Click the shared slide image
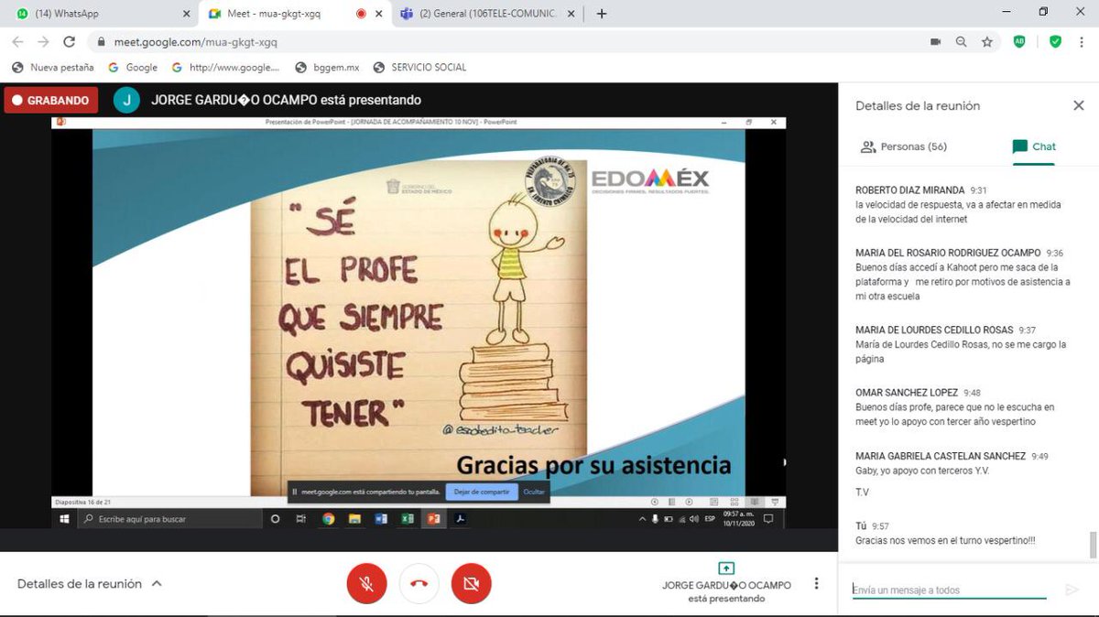Screen dimensions: 1099x617 [x=419, y=312]
